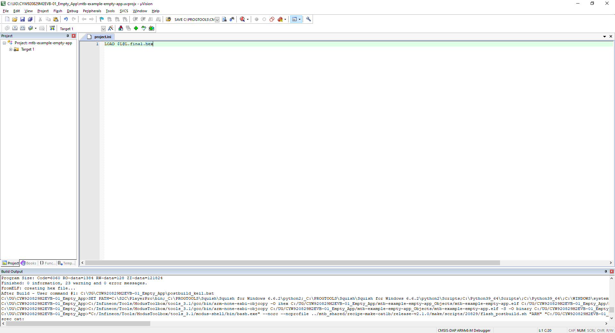The width and height of the screenshot is (615, 333).
Task: Click the find text input field SAVE
Action: click(194, 20)
